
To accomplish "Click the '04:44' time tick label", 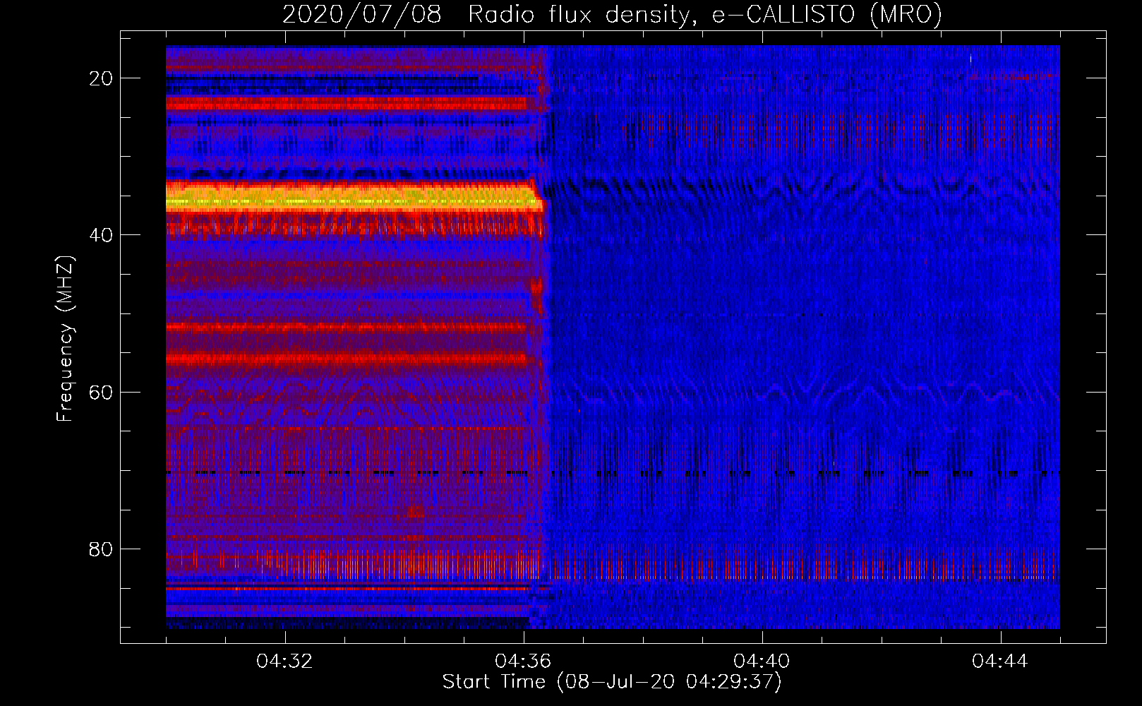I will pos(1001,662).
